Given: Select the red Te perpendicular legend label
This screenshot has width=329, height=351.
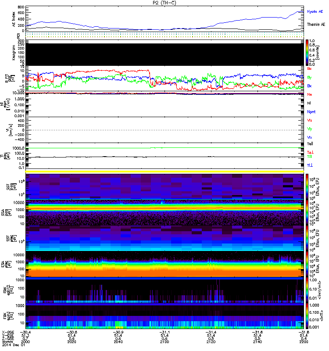Looking at the screenshot, I should click(310, 152).
